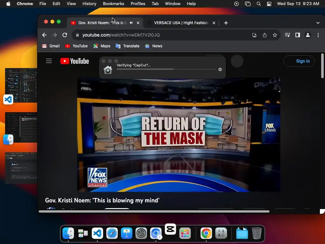Share this page via address bar share icon
This screenshot has width=325, height=244.
(265, 35)
